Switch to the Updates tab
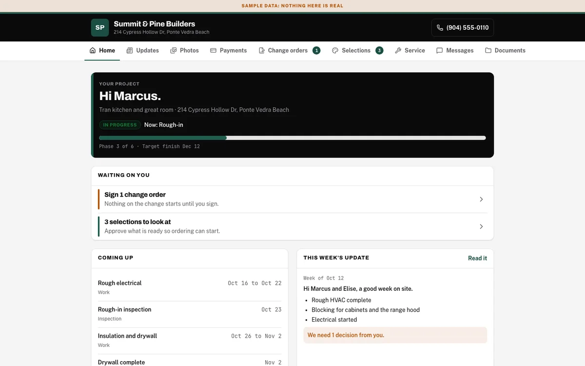585x366 pixels. click(142, 50)
